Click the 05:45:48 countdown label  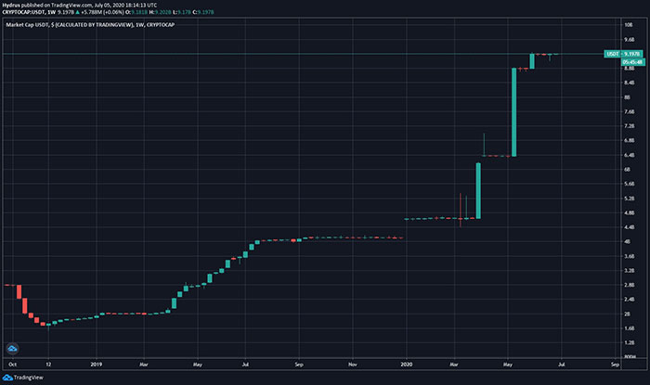click(632, 62)
